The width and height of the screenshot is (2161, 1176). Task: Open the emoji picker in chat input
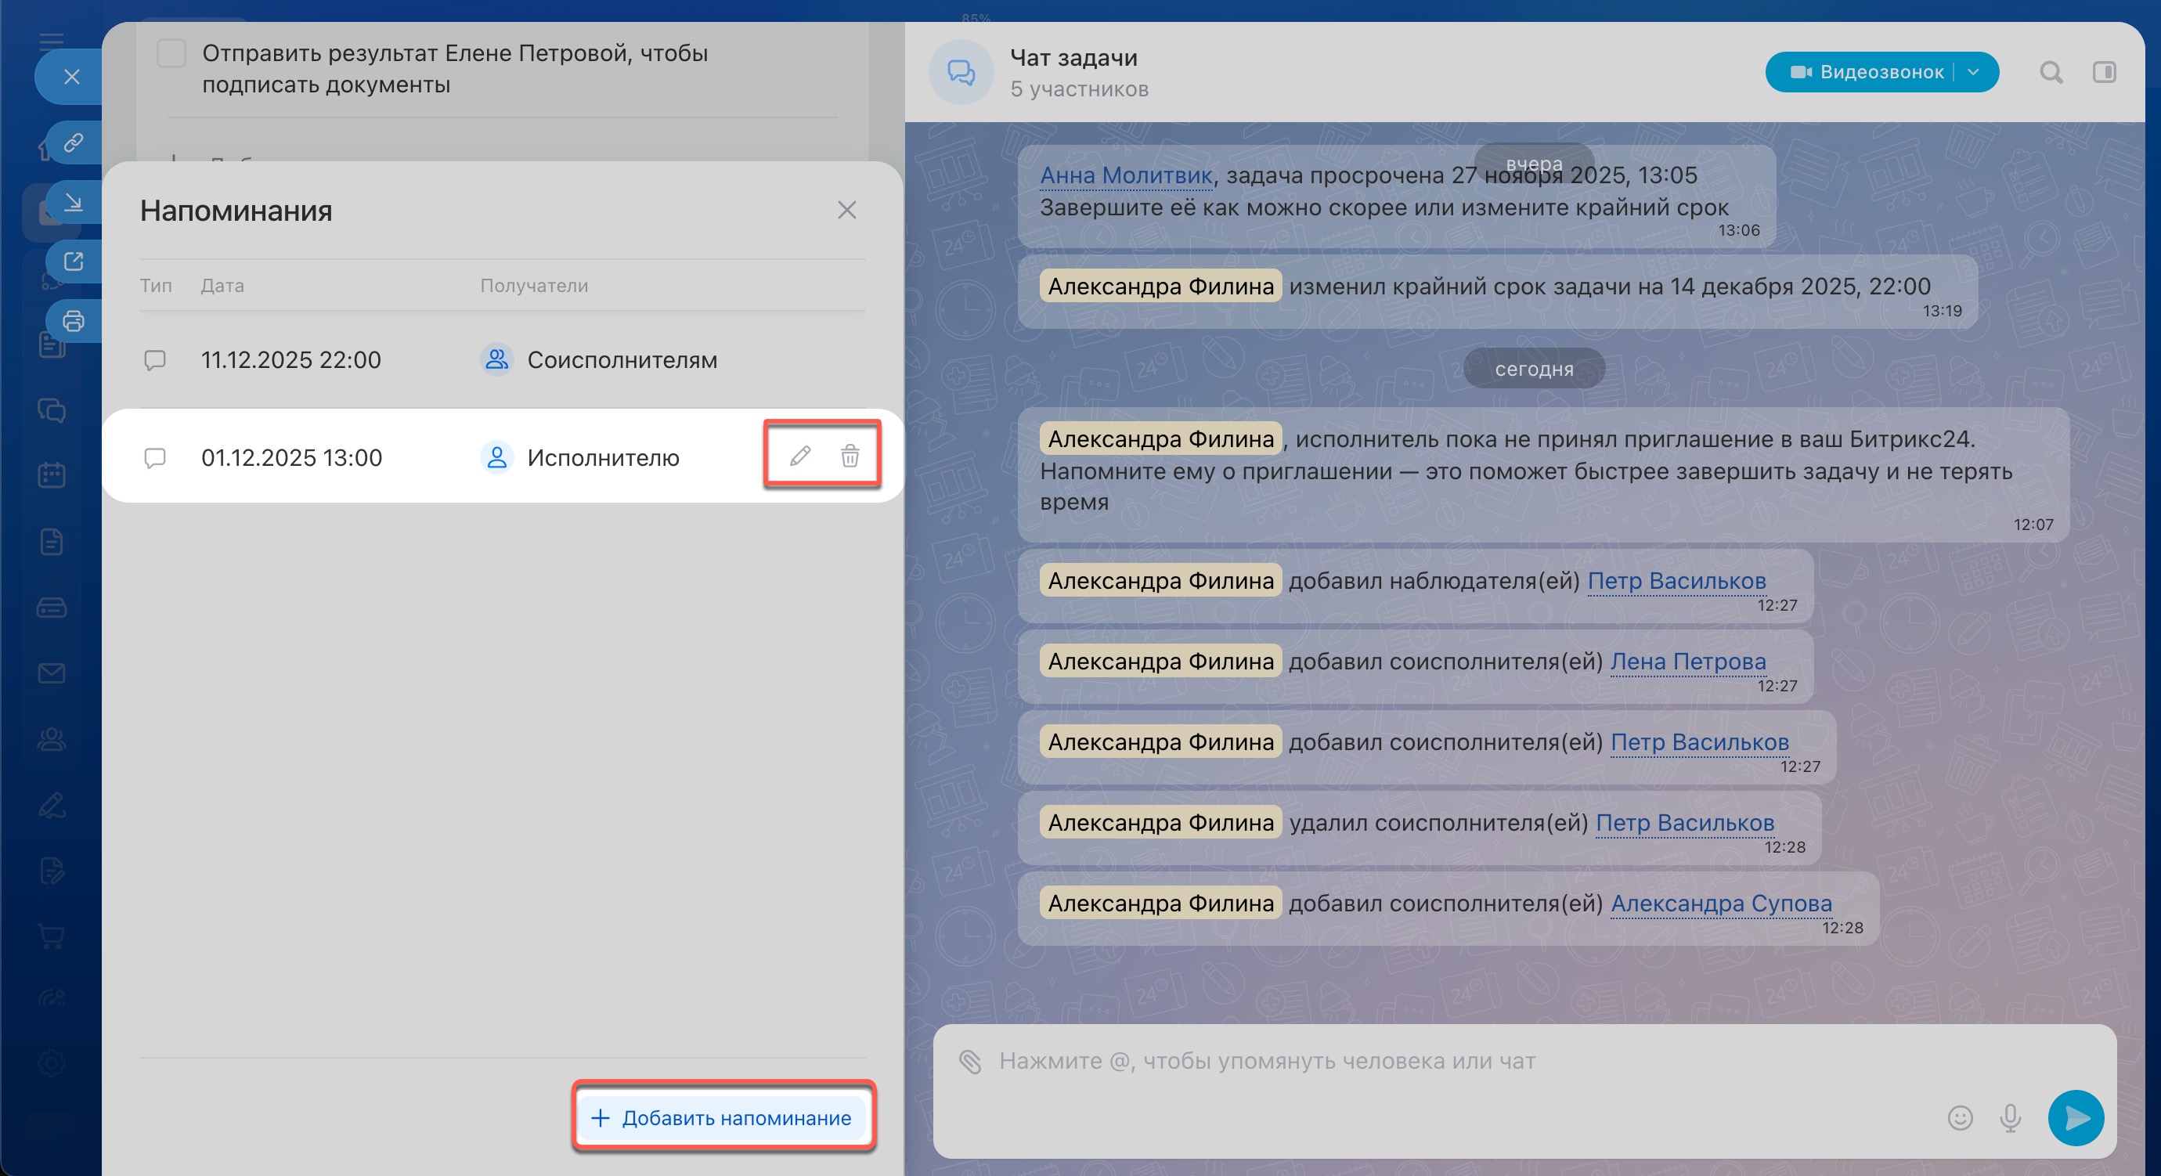click(1960, 1117)
